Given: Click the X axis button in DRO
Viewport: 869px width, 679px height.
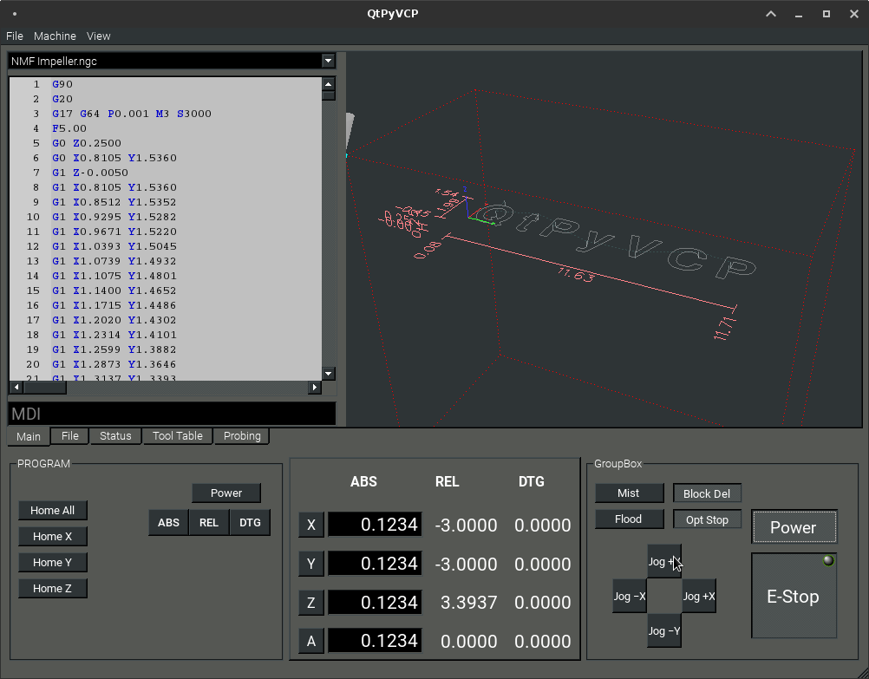Looking at the screenshot, I should coord(310,525).
